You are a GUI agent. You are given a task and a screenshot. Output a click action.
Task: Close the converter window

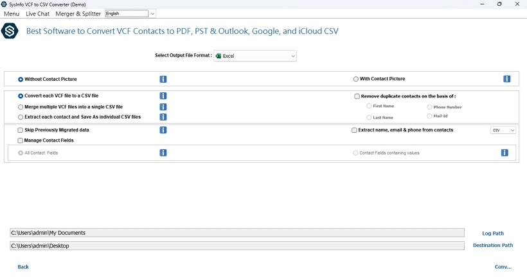517,4
